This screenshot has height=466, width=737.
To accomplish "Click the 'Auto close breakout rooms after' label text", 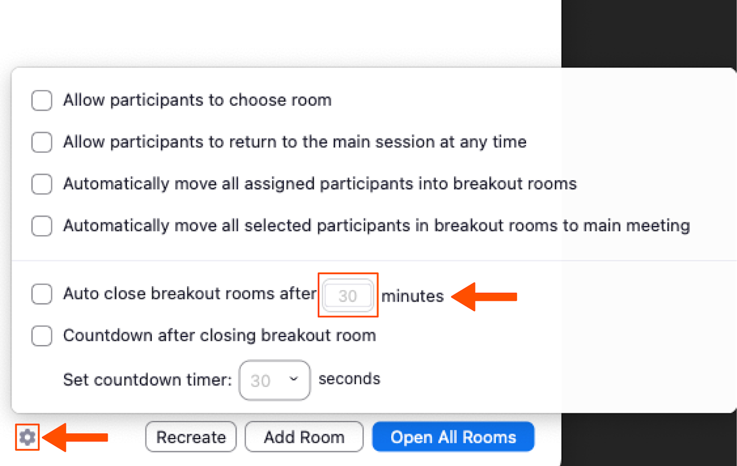I will tap(190, 293).
